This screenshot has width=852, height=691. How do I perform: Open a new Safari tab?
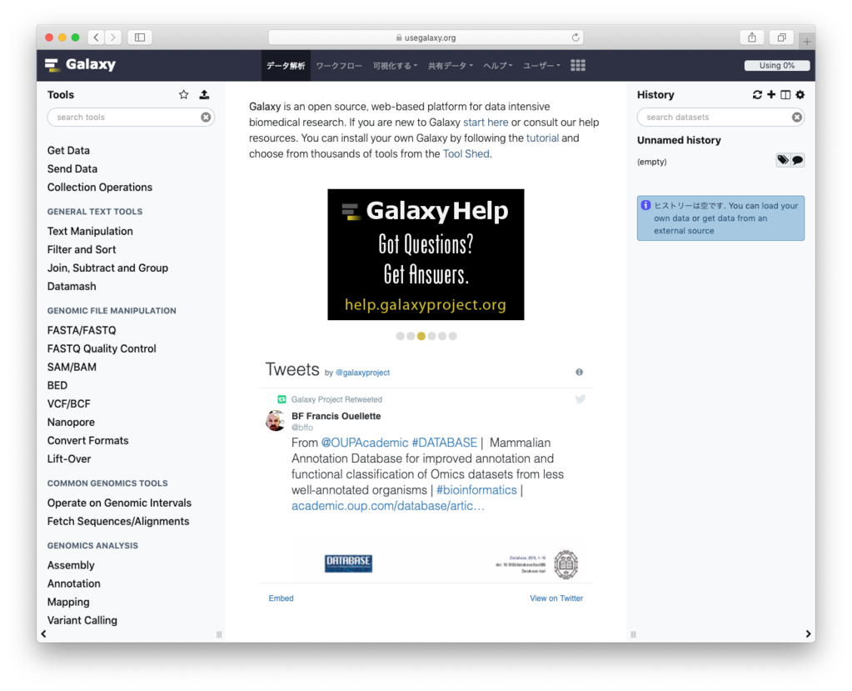pos(807,41)
